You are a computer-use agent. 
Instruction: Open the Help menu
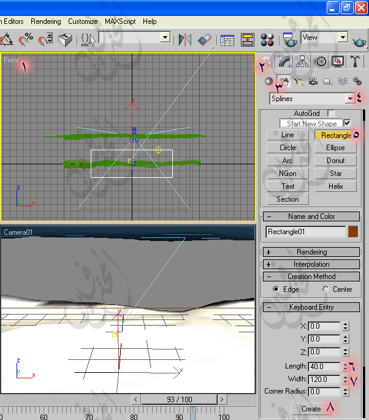click(150, 21)
